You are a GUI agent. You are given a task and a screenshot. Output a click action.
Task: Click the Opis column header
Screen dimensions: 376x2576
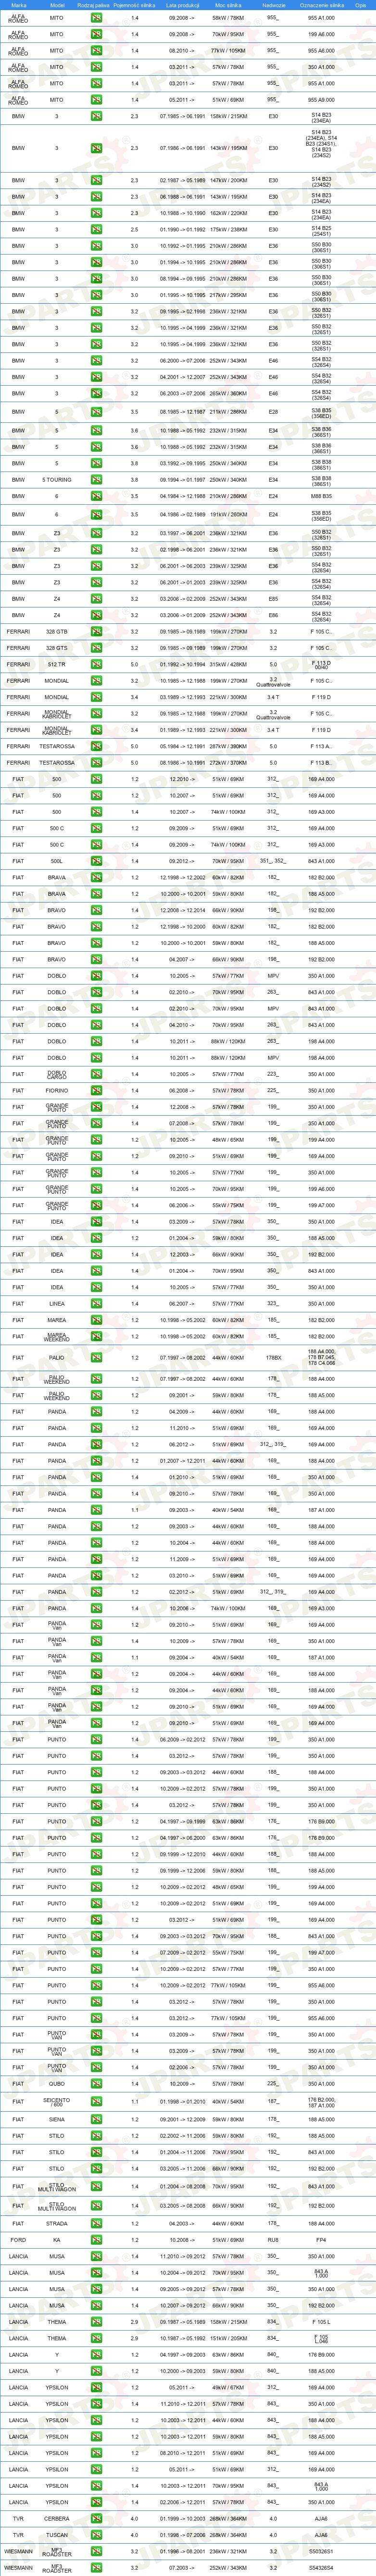[x=361, y=5]
